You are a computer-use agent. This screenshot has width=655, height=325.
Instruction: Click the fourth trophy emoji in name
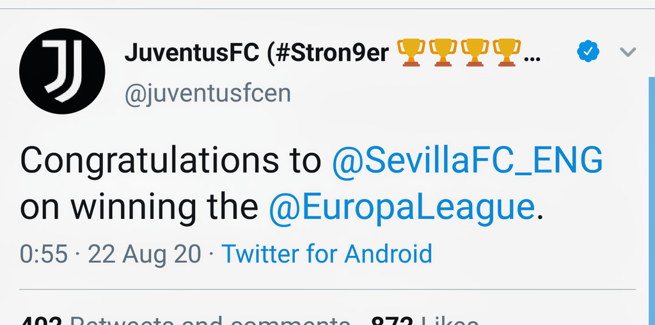click(x=507, y=52)
